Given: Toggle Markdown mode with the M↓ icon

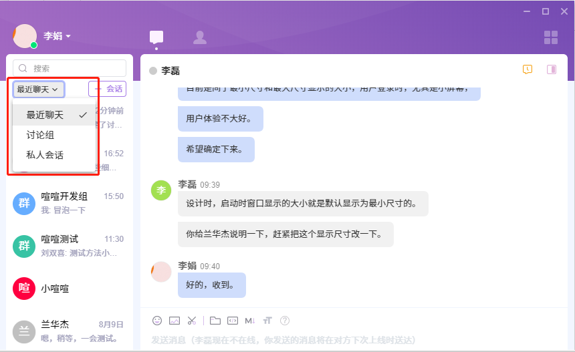Looking at the screenshot, I should pos(250,321).
